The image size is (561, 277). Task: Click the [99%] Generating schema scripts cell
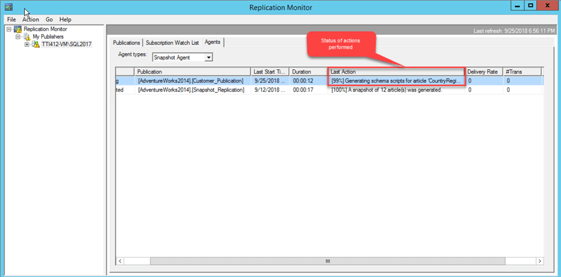tap(396, 81)
